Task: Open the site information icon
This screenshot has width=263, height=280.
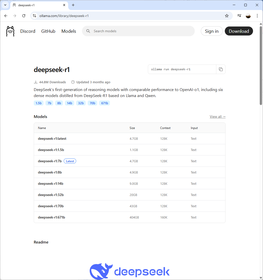Action: [x=34, y=16]
